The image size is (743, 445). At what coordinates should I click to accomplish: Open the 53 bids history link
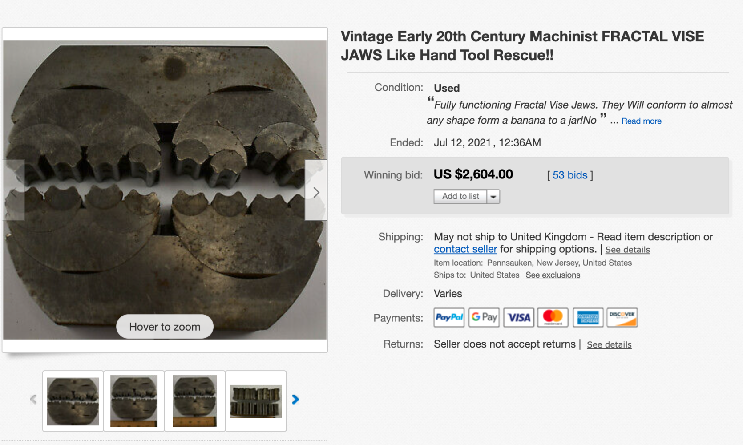pyautogui.click(x=570, y=175)
